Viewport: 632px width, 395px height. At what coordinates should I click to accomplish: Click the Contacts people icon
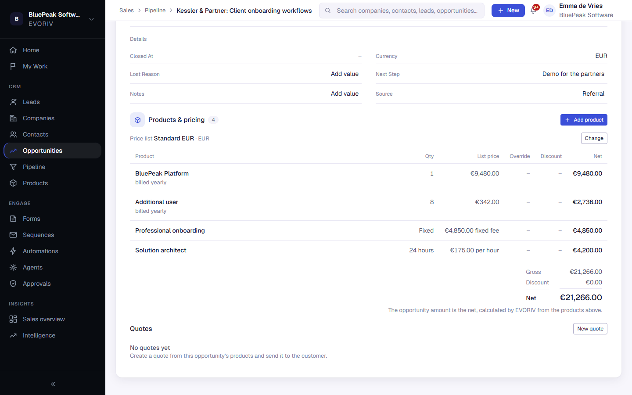(13, 134)
